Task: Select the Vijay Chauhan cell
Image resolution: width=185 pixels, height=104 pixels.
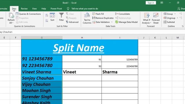Action: coord(42,84)
